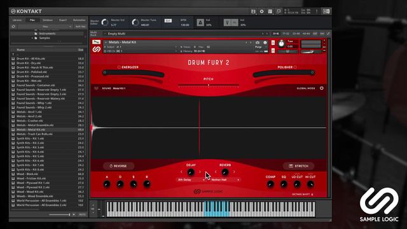The image size is (407, 229).
Task: Click the master tuning fork icon
Action: coord(228,23)
